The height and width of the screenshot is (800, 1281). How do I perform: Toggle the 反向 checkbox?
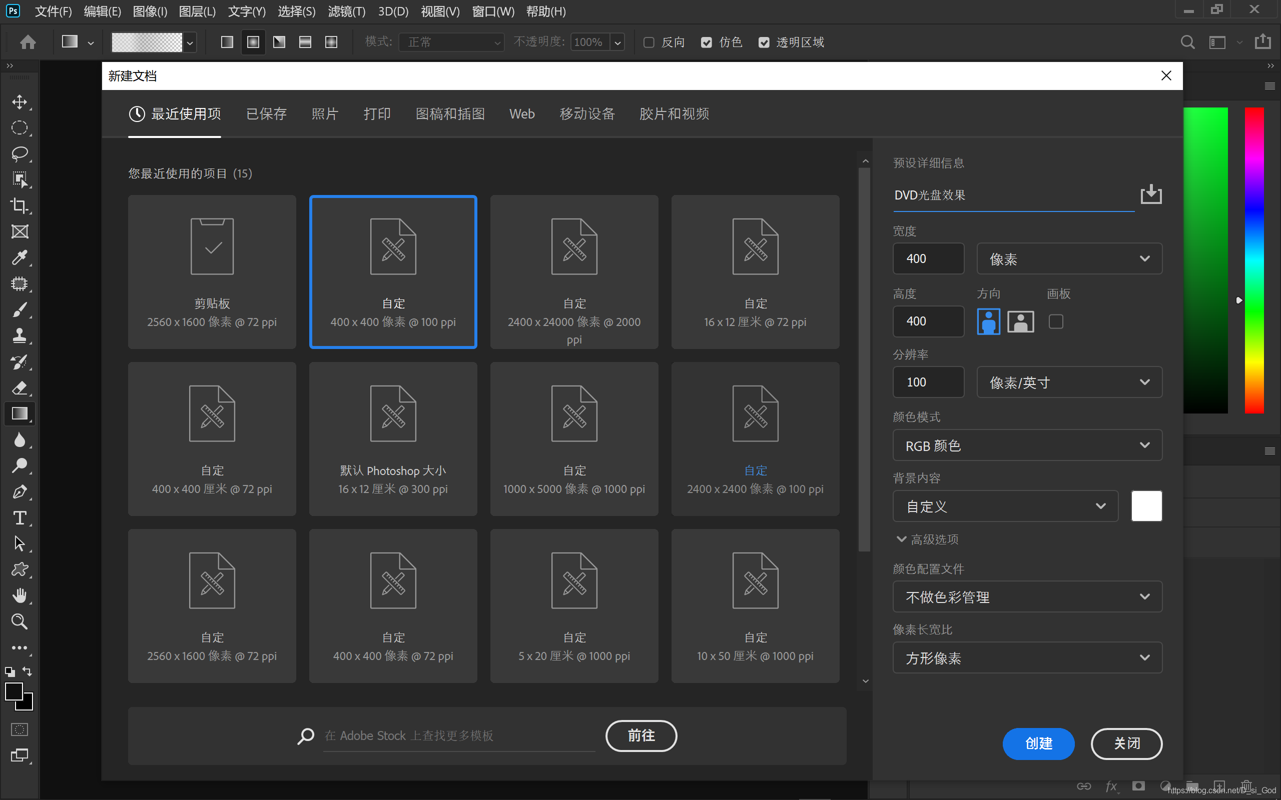(649, 42)
